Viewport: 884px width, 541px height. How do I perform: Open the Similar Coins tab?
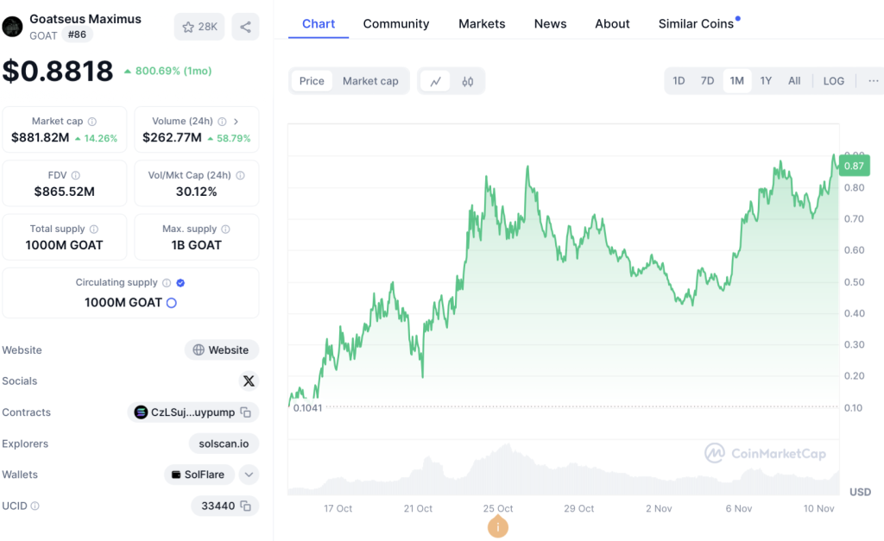pos(697,23)
